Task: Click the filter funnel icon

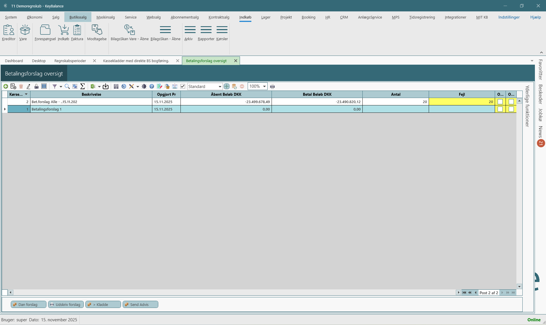Action: coord(54,86)
